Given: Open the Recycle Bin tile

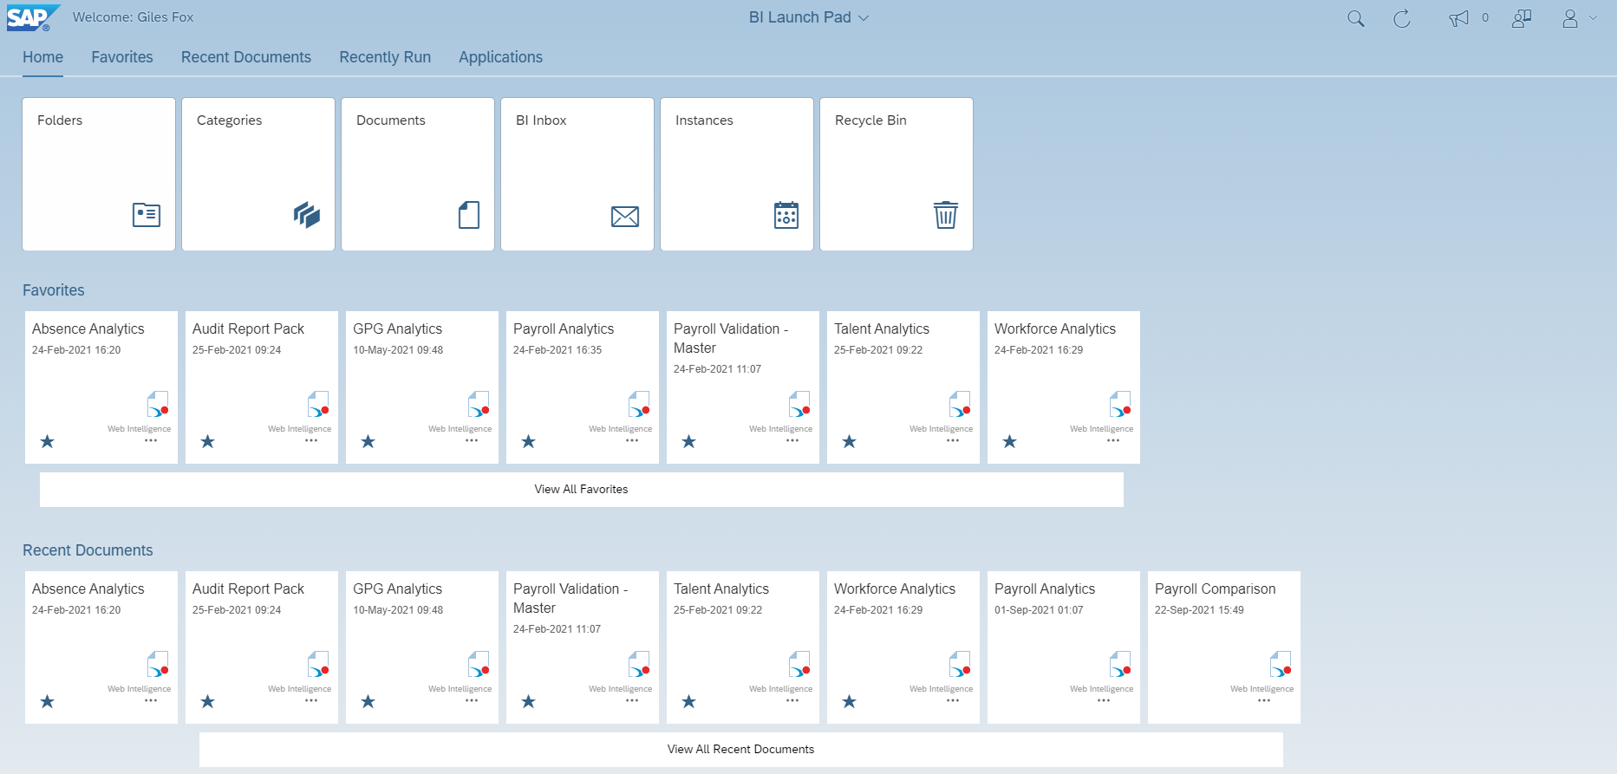Looking at the screenshot, I should (x=897, y=174).
